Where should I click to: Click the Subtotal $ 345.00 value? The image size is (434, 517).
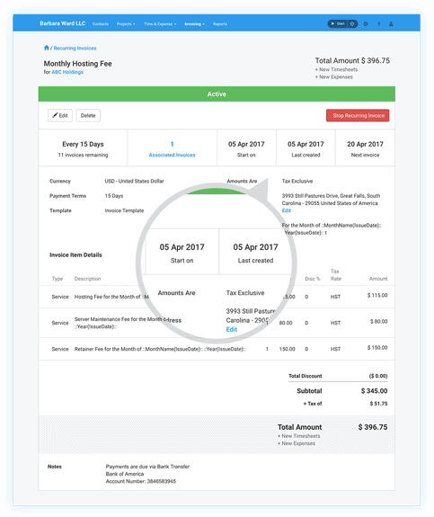pos(374,391)
